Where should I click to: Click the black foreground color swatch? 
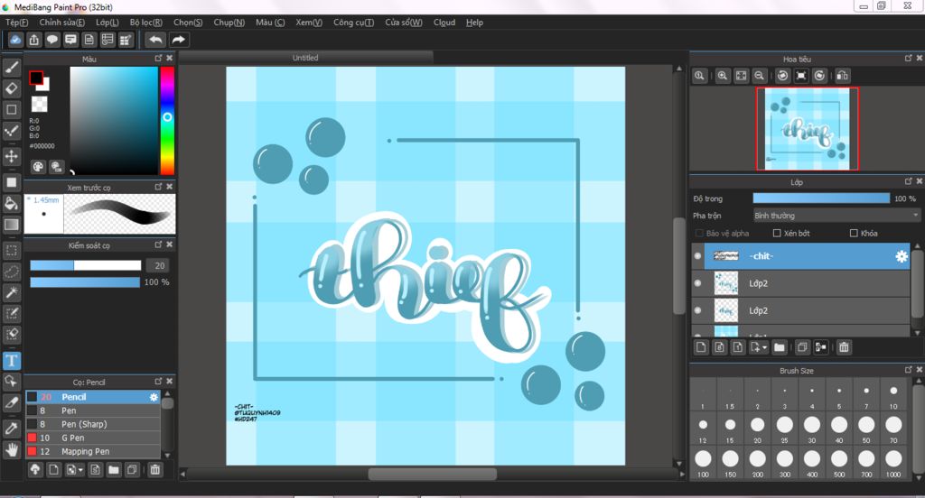(36, 78)
